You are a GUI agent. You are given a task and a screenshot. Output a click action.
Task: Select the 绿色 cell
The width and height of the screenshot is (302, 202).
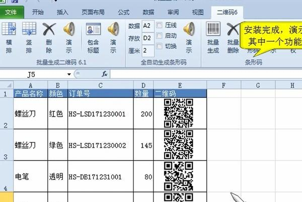click(x=57, y=145)
